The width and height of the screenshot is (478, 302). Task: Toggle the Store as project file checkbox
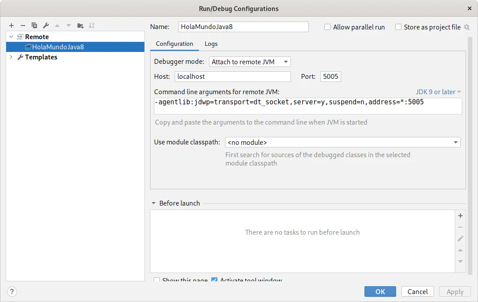click(x=398, y=27)
